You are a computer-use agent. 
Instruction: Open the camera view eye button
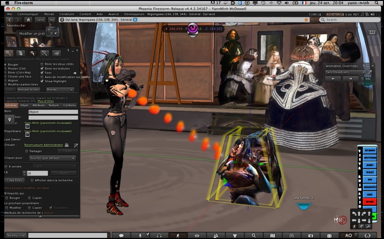[197, 235]
